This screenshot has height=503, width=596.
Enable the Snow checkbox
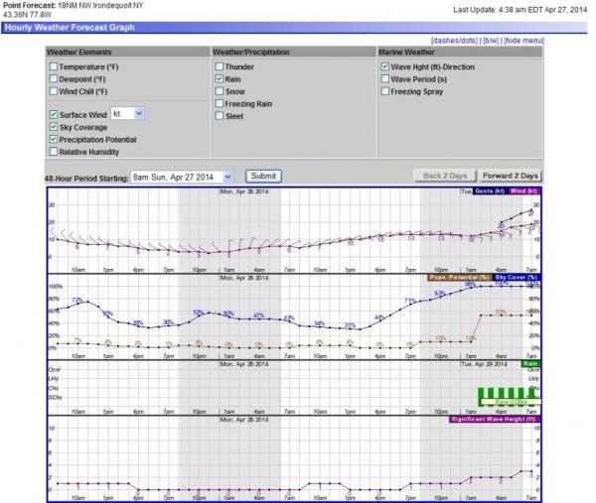220,90
